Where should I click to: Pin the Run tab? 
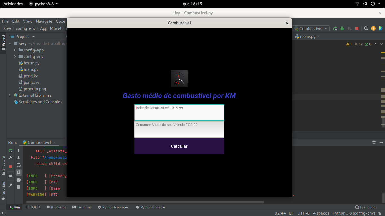tap(10, 185)
